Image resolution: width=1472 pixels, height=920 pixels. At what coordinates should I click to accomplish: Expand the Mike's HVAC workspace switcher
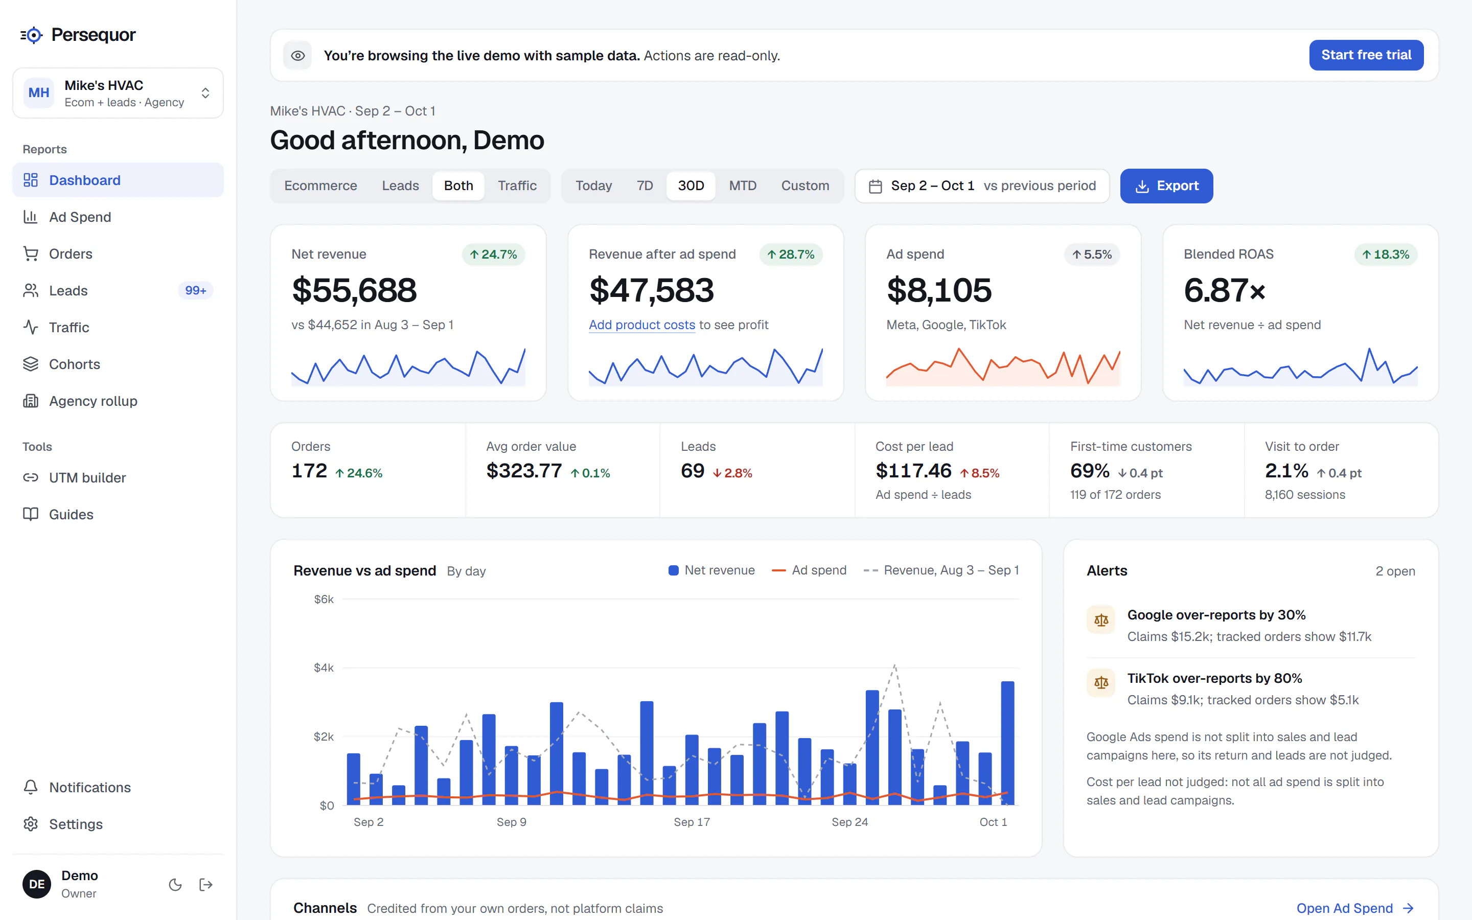[118, 93]
